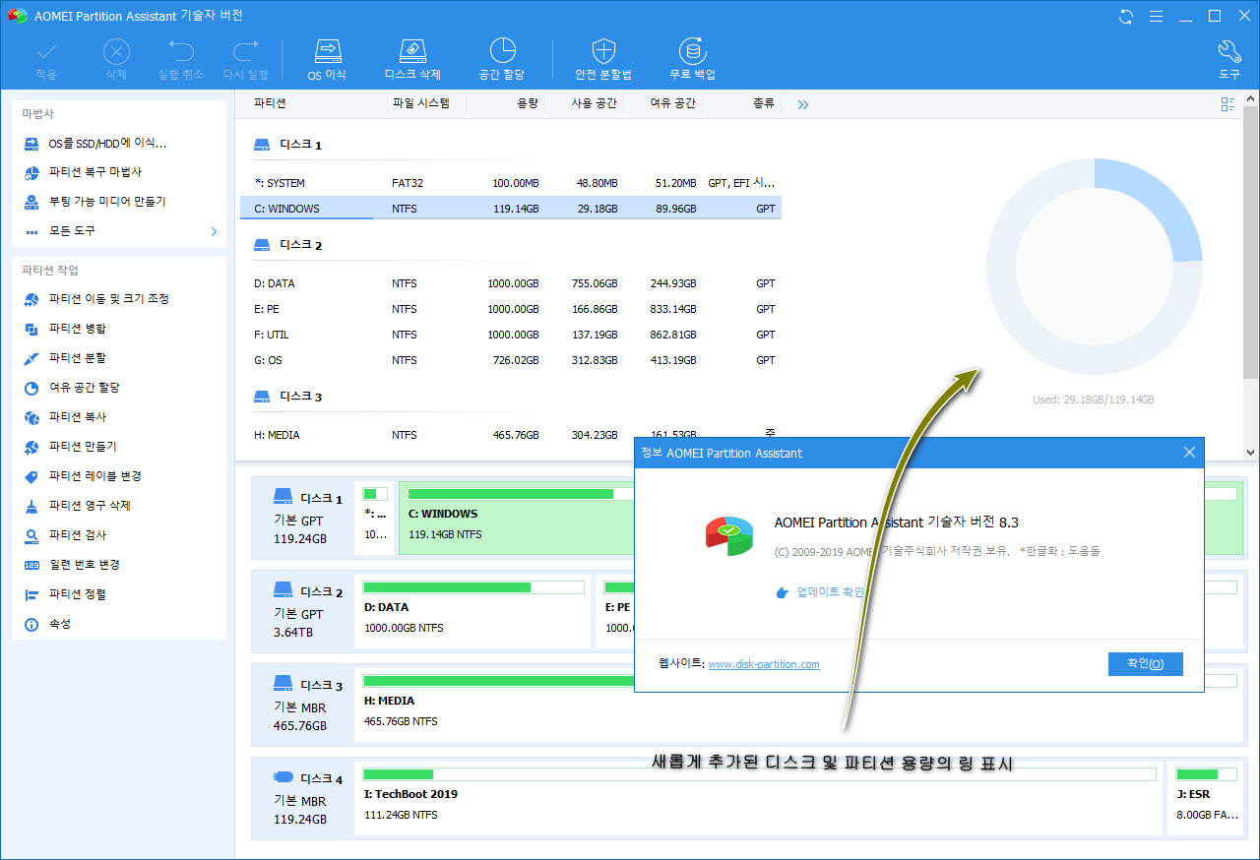Click the 실행 취소 undo icon
The image size is (1260, 860).
(x=180, y=60)
